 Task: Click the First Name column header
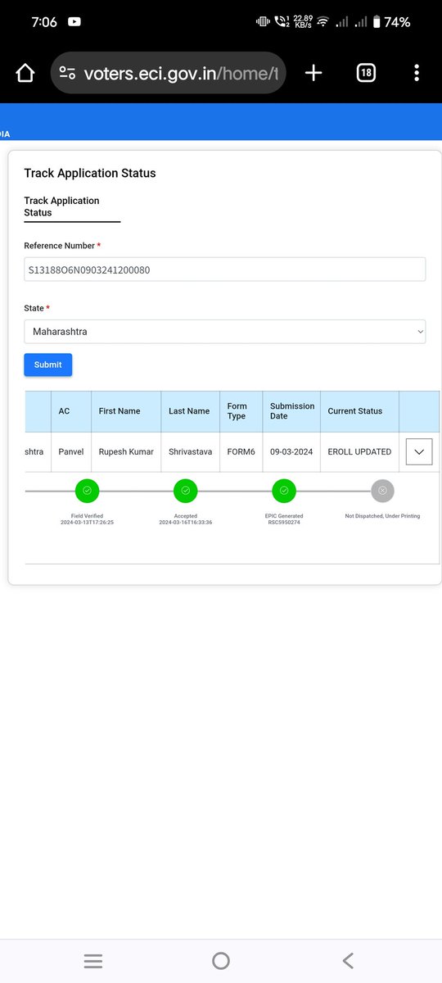click(x=126, y=411)
